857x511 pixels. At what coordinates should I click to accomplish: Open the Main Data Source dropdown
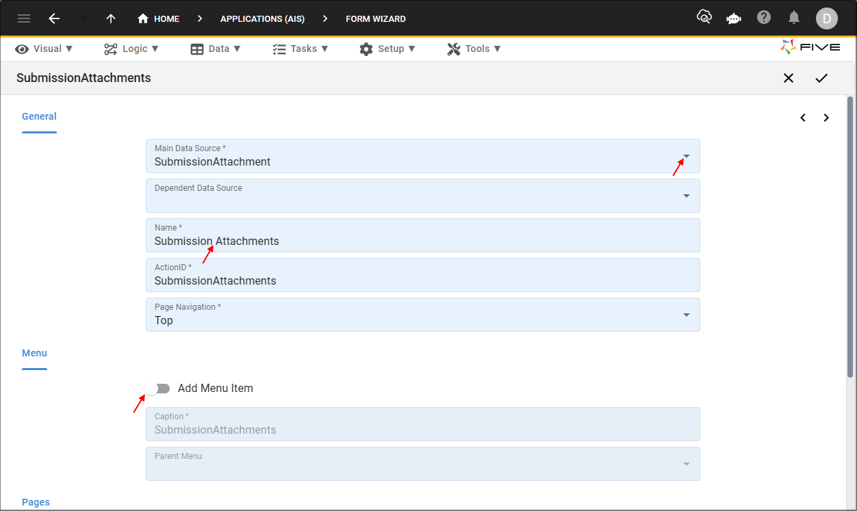pos(685,156)
